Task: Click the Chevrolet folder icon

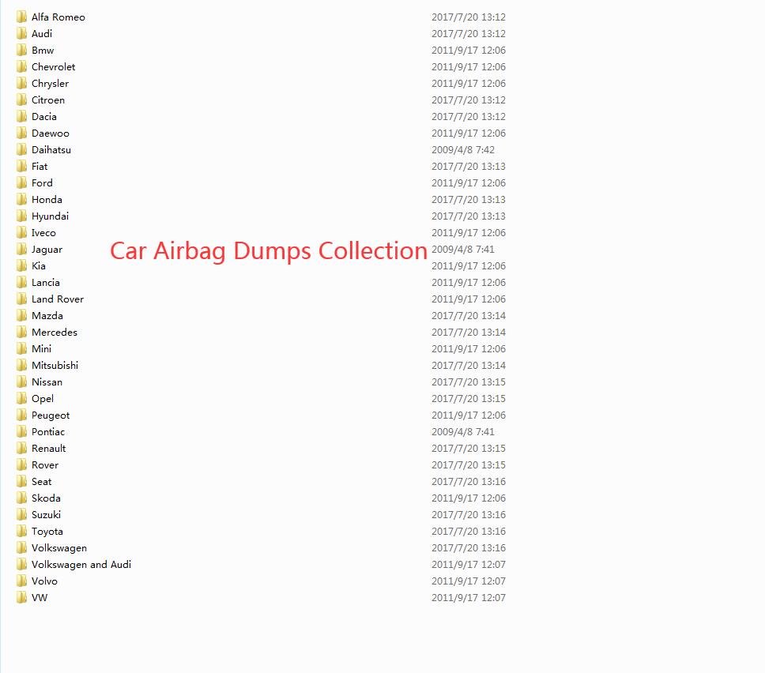Action: point(21,67)
